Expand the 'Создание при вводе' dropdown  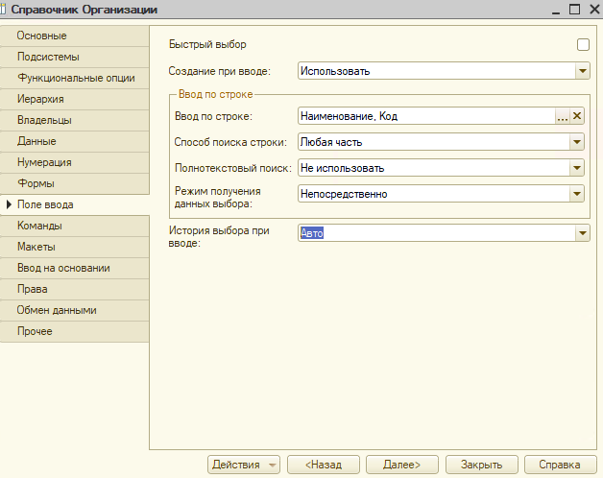[582, 71]
